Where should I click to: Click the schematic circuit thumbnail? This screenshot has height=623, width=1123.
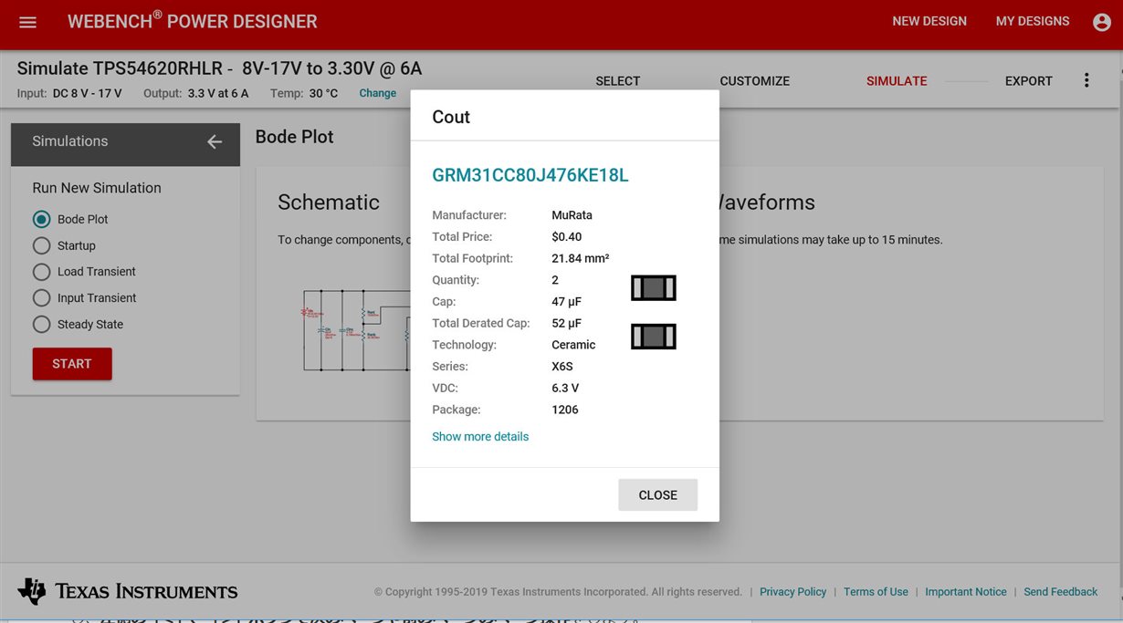coord(356,330)
